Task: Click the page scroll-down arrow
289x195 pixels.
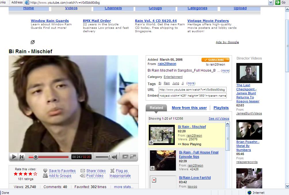Action: pyautogui.click(x=287, y=186)
